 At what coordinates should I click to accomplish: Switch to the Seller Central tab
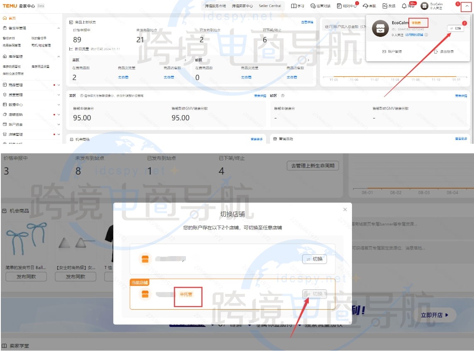(271, 6)
